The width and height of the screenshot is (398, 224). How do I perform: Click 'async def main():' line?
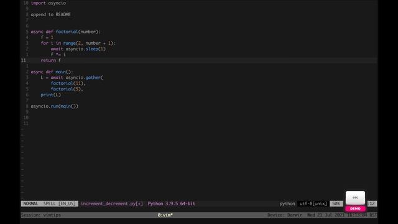[x=52, y=72]
